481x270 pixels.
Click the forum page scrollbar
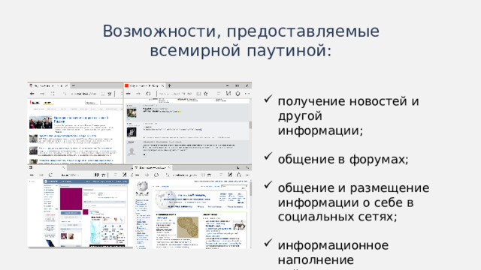point(250,125)
